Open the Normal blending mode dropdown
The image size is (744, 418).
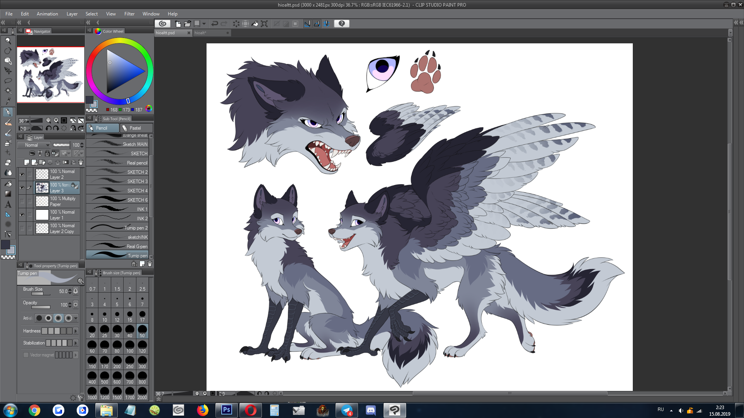34,145
